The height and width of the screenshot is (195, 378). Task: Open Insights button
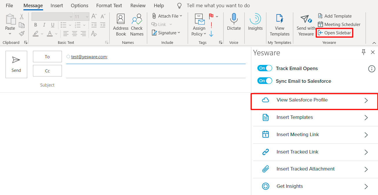[x=255, y=22]
